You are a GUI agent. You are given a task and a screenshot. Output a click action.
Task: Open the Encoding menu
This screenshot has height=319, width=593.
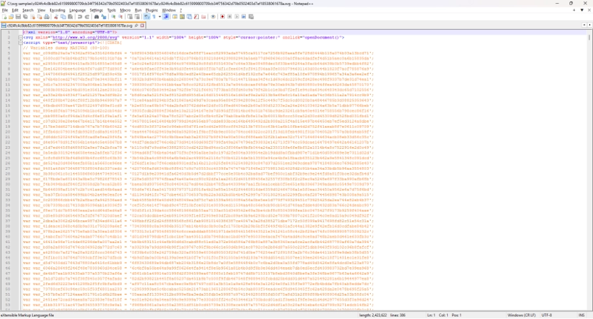[57, 10]
